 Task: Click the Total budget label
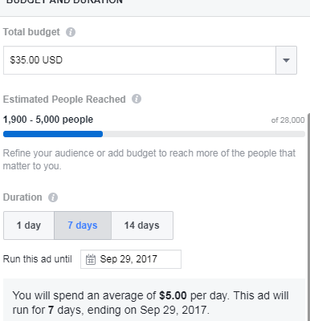(x=31, y=32)
